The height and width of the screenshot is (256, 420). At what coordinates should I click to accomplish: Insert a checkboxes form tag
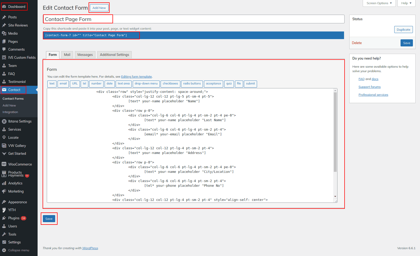[x=170, y=84]
